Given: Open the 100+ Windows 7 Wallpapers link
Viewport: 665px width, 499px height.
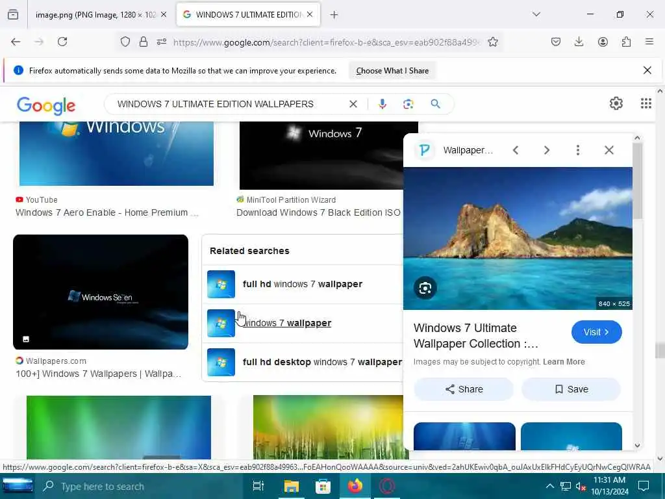Looking at the screenshot, I should coord(99,374).
